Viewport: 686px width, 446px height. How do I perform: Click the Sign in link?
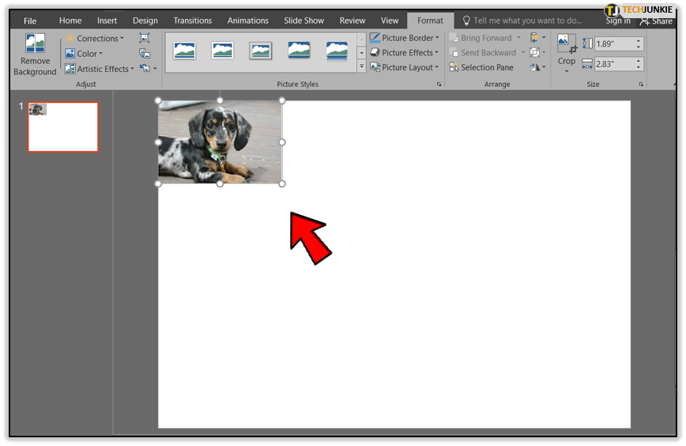pos(618,21)
